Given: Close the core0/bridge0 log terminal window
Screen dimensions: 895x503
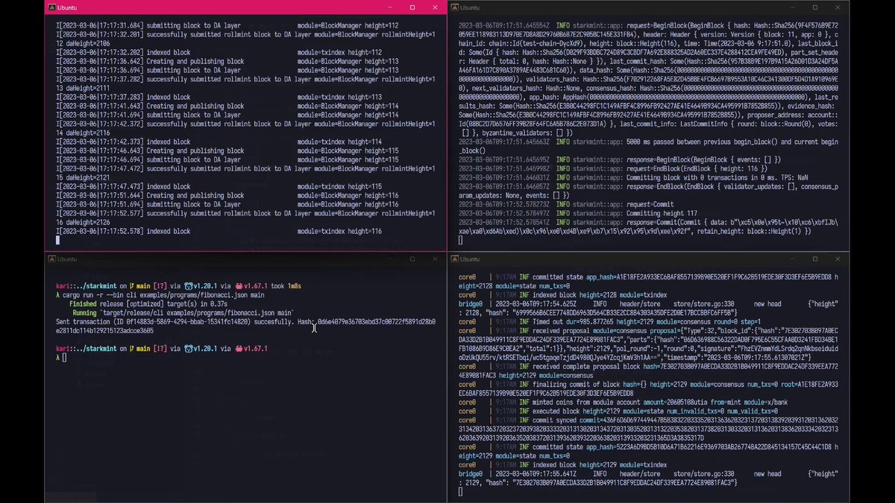Looking at the screenshot, I should tap(838, 259).
